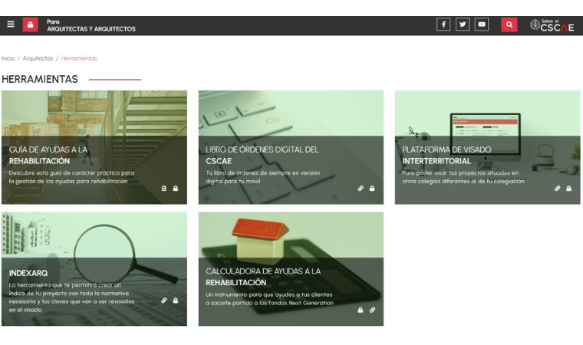Open the CSCAE Twitter profile icon
This screenshot has width=583, height=345.
click(x=463, y=25)
